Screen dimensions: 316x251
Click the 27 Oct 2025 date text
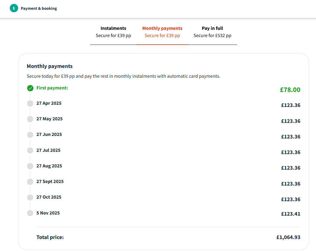(x=49, y=197)
